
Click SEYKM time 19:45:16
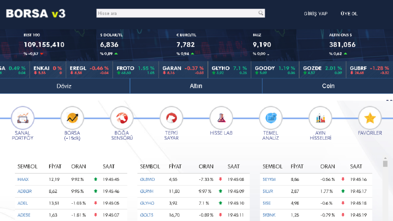358,179
